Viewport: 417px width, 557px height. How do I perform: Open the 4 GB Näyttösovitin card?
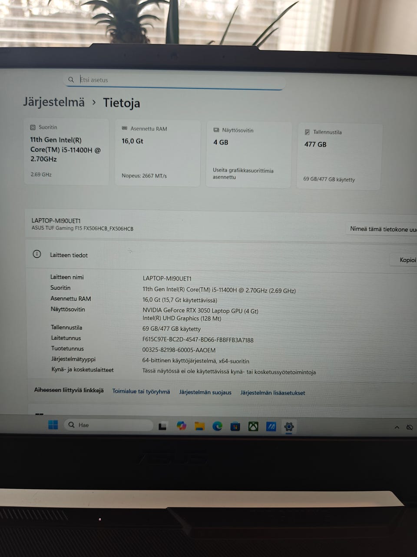click(248, 155)
